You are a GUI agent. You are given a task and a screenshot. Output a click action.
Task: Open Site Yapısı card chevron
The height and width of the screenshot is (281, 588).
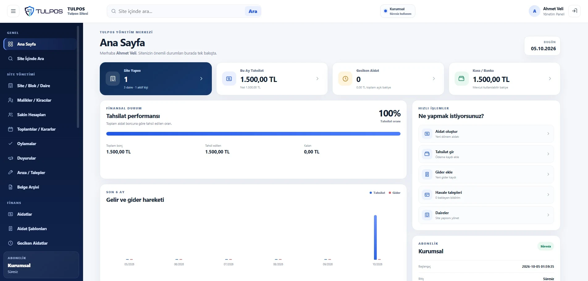[201, 79]
